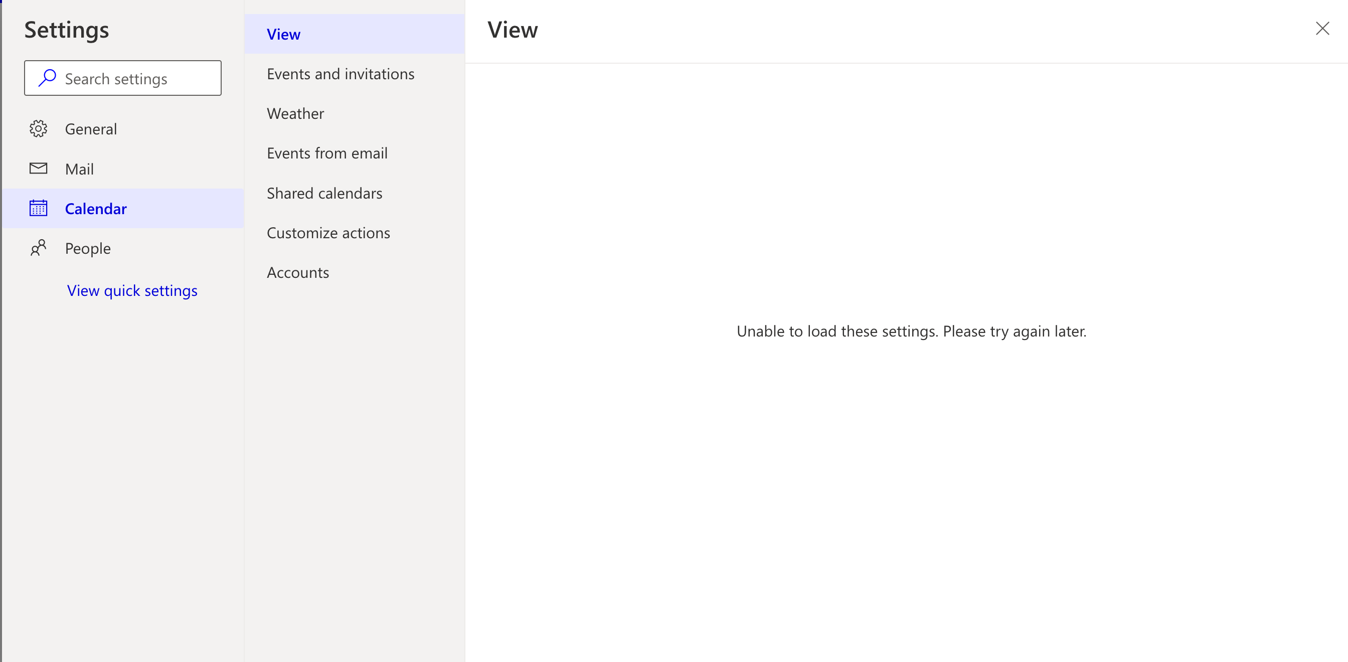Close the Settings panel

[1322, 29]
